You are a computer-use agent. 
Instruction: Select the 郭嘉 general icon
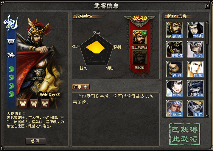click(x=195, y=69)
